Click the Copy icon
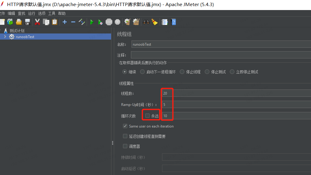The image size is (311, 175). 46,22
